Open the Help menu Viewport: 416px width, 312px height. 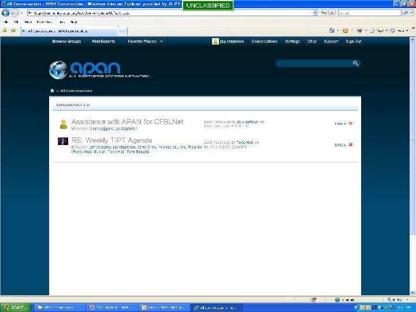click(73, 22)
